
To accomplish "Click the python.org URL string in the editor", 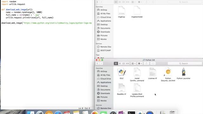I will (57, 23).
